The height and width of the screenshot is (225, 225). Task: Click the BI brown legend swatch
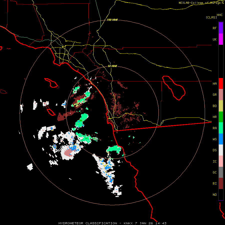point(221,183)
